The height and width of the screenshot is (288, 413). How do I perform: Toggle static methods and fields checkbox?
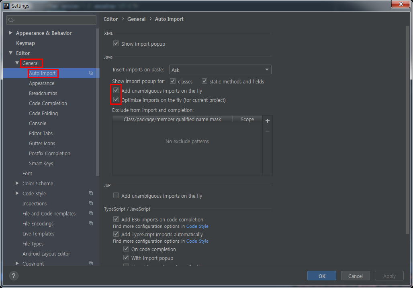(x=204, y=81)
